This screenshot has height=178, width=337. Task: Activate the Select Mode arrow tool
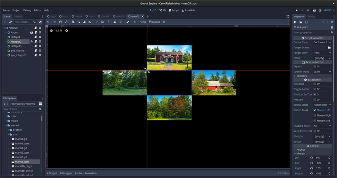pyautogui.click(x=48, y=22)
